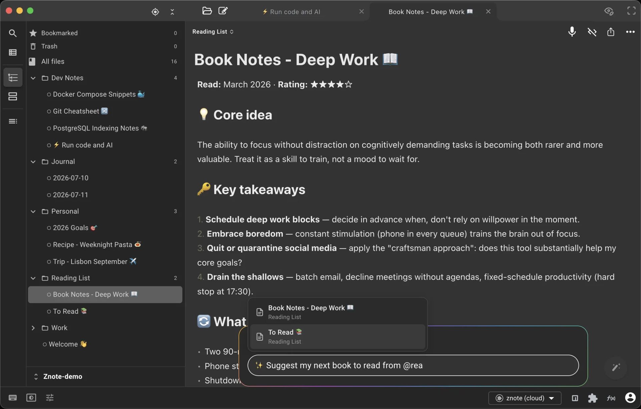
Task: Toggle the eye preview icon at top right
Action: coord(609,11)
